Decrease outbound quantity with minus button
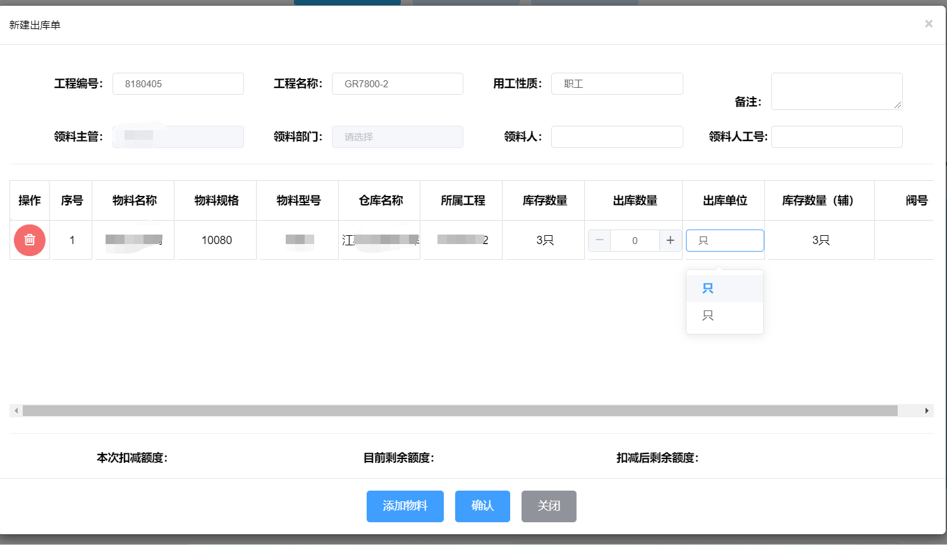 click(599, 240)
